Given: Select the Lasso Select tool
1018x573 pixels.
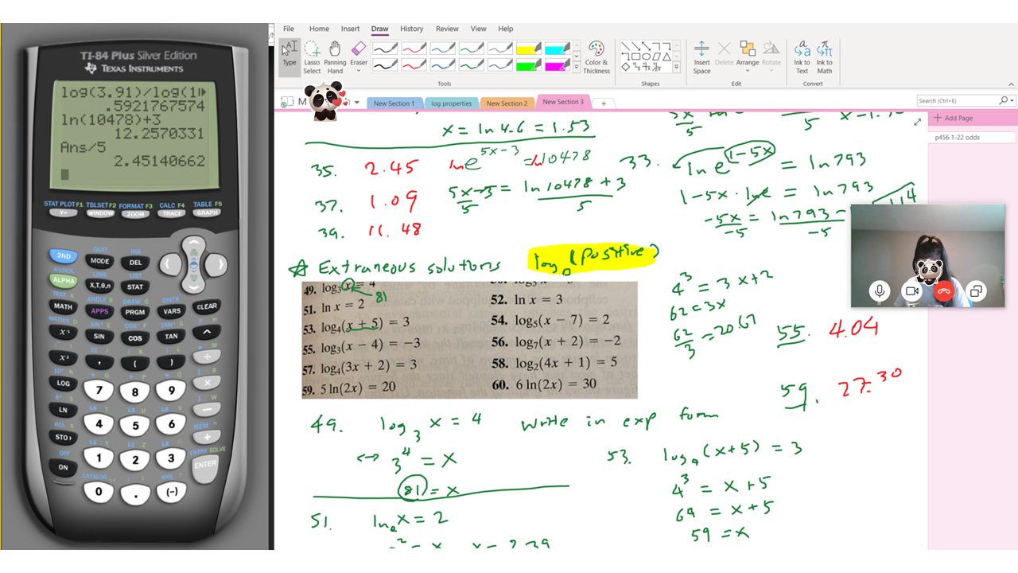Looking at the screenshot, I should pos(312,57).
